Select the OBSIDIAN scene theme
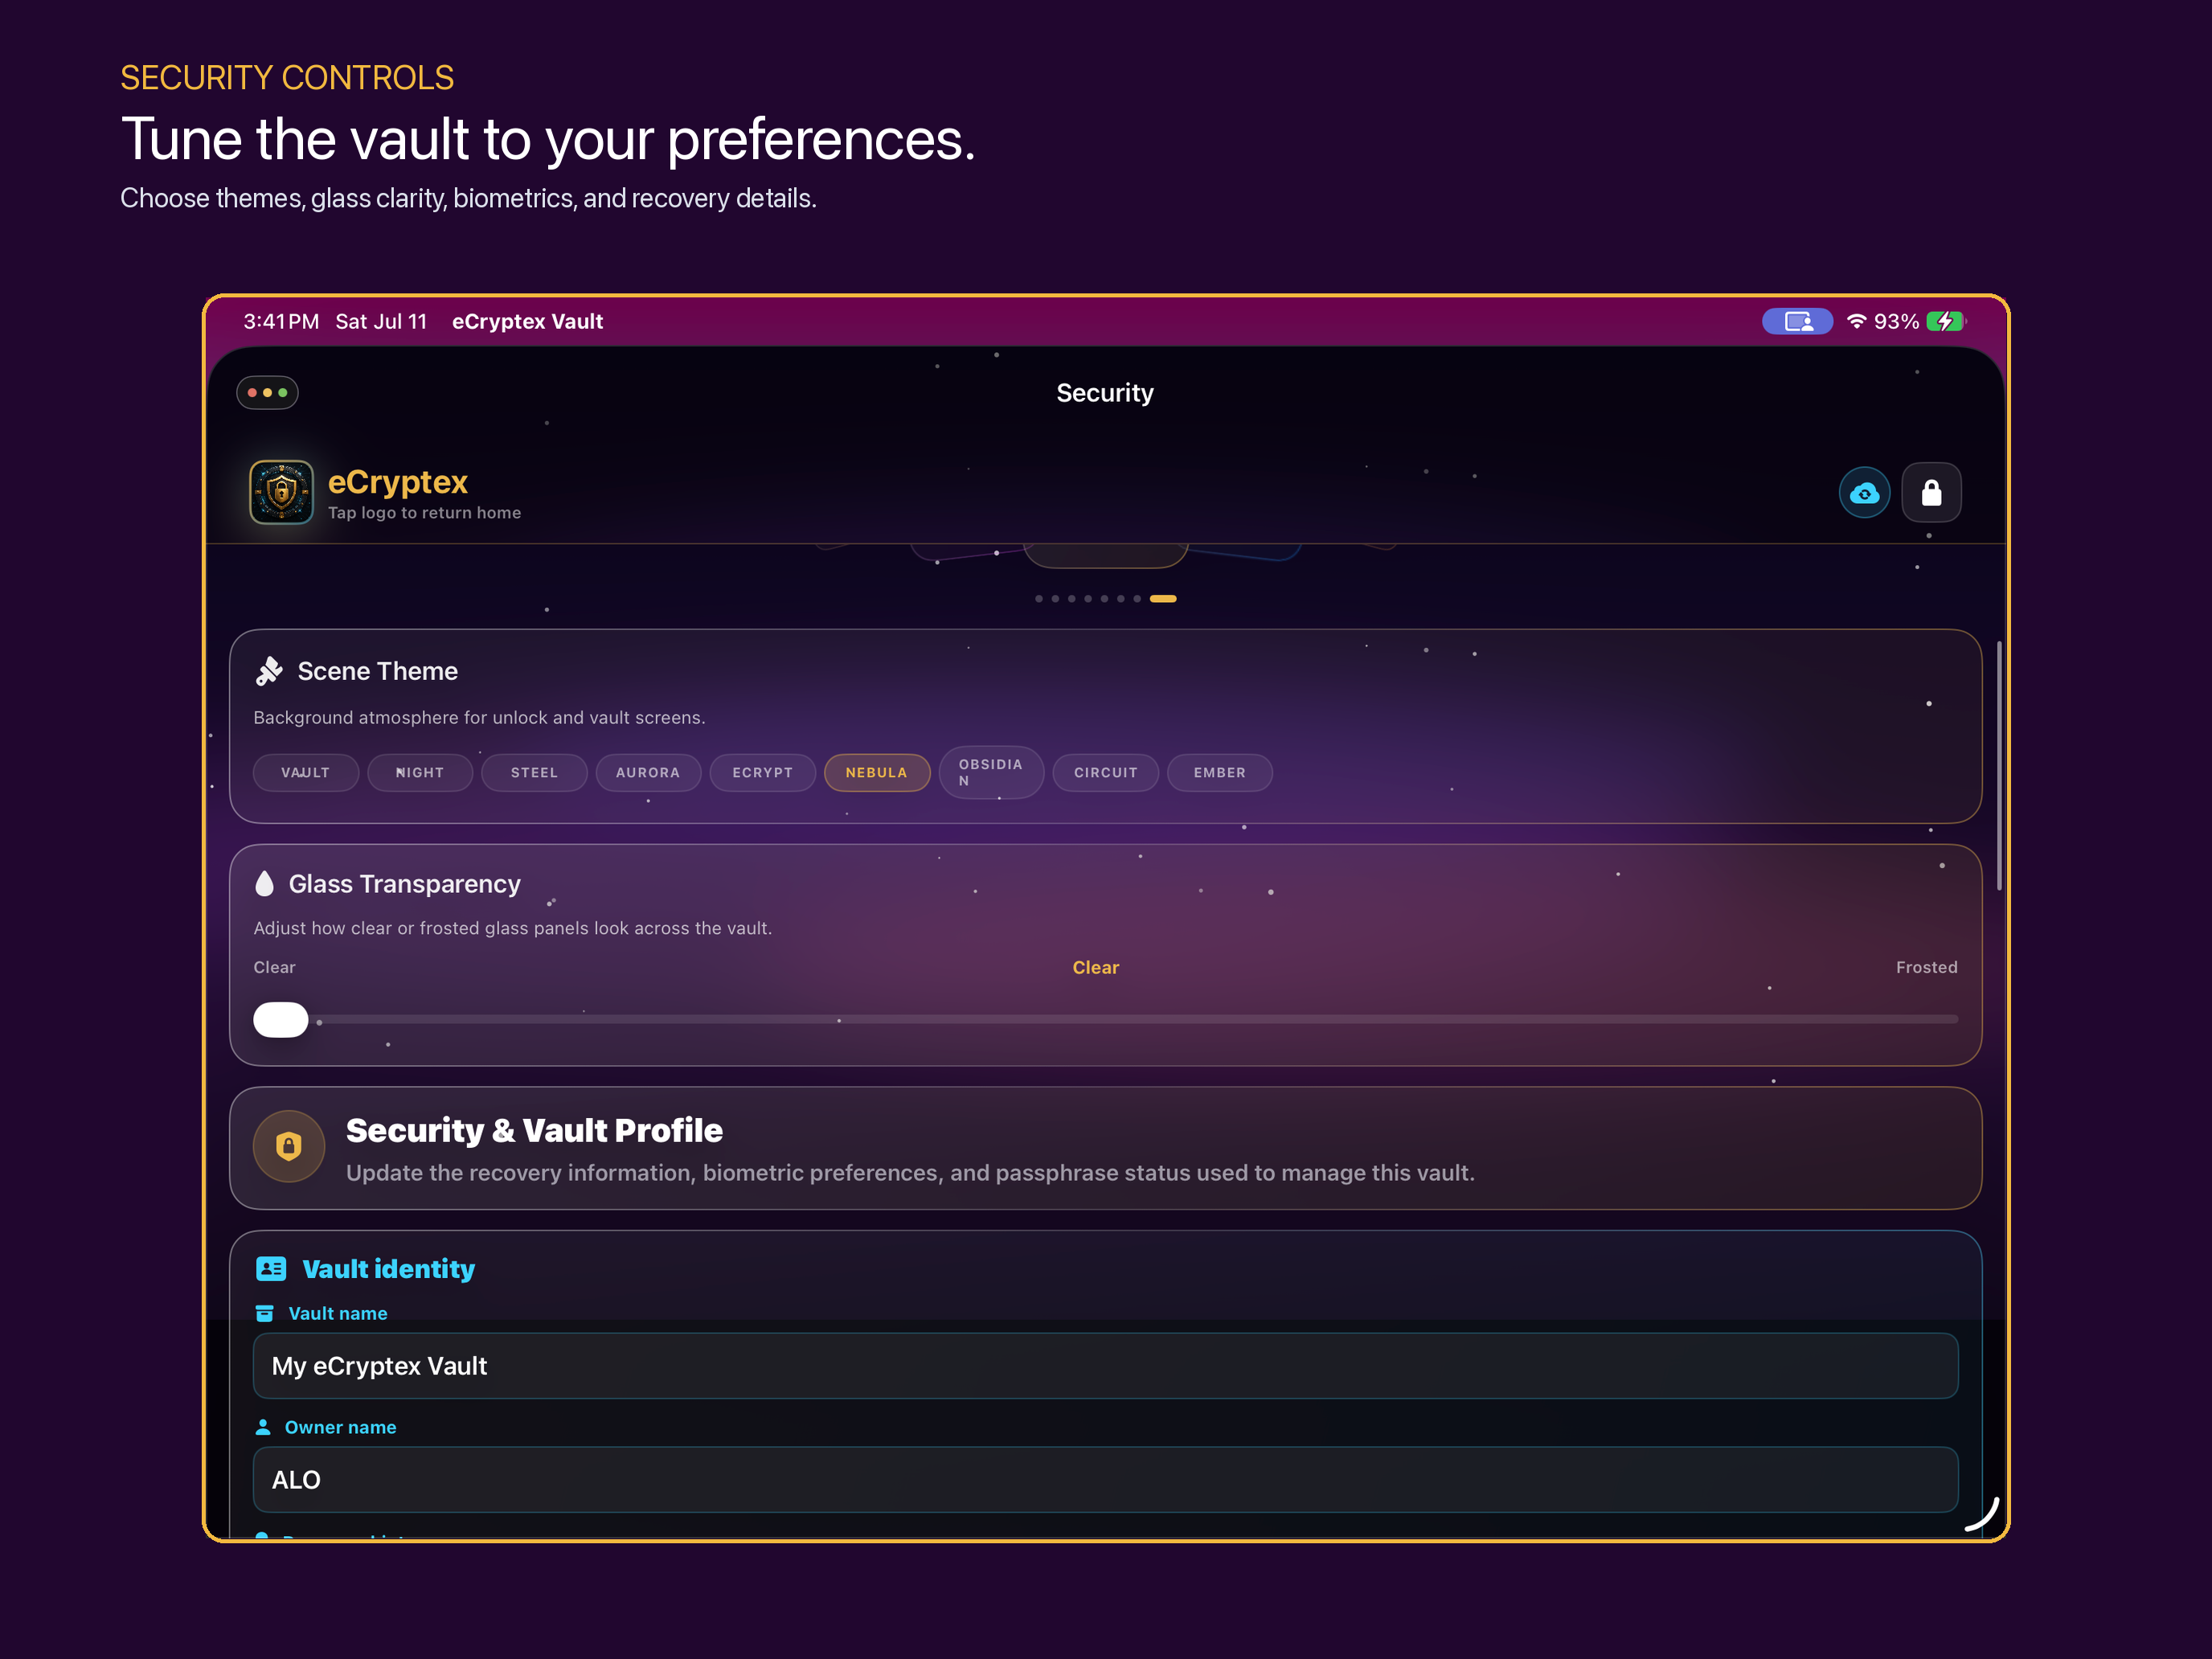This screenshot has height=1659, width=2212. 991,773
